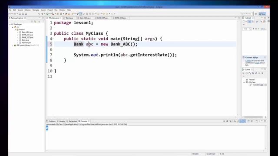This screenshot has height=156, width=278.
Task: Click the Connect link in Connect Mylyn
Action: [248, 61]
